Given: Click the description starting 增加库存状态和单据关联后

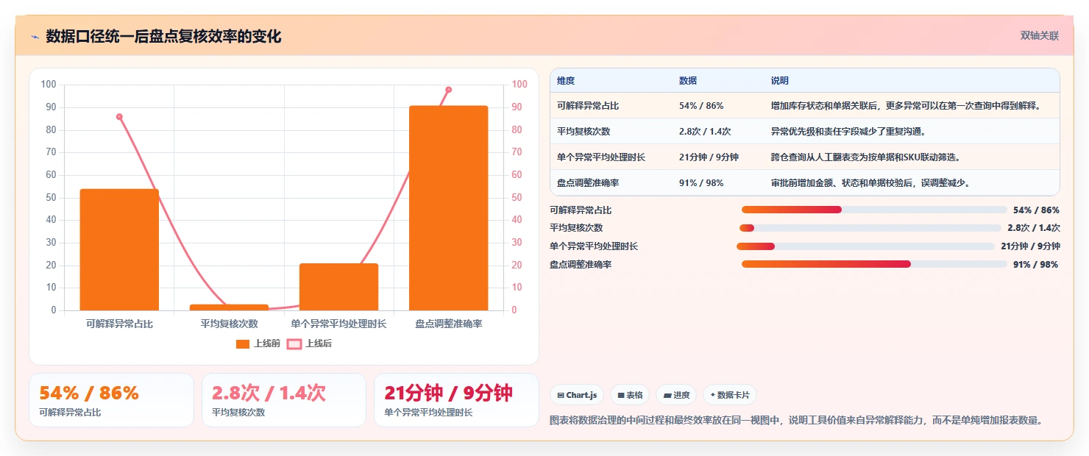Looking at the screenshot, I should click(x=907, y=106).
